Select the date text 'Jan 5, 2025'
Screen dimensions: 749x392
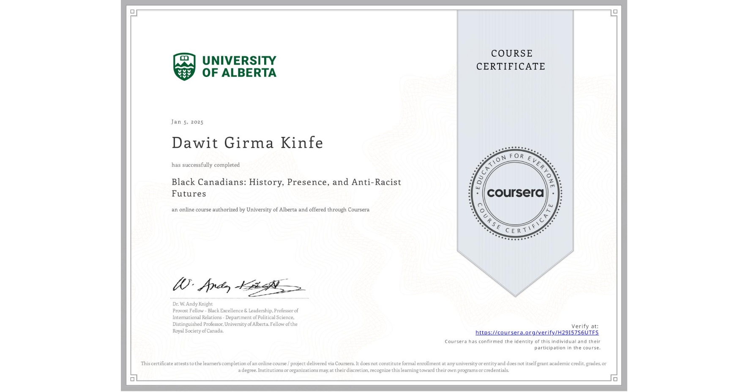point(187,122)
